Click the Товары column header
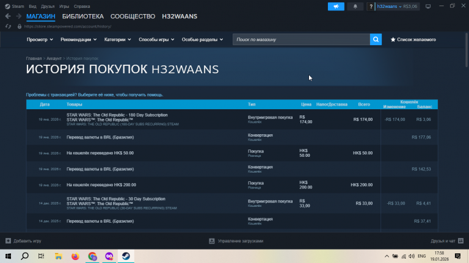 74,104
